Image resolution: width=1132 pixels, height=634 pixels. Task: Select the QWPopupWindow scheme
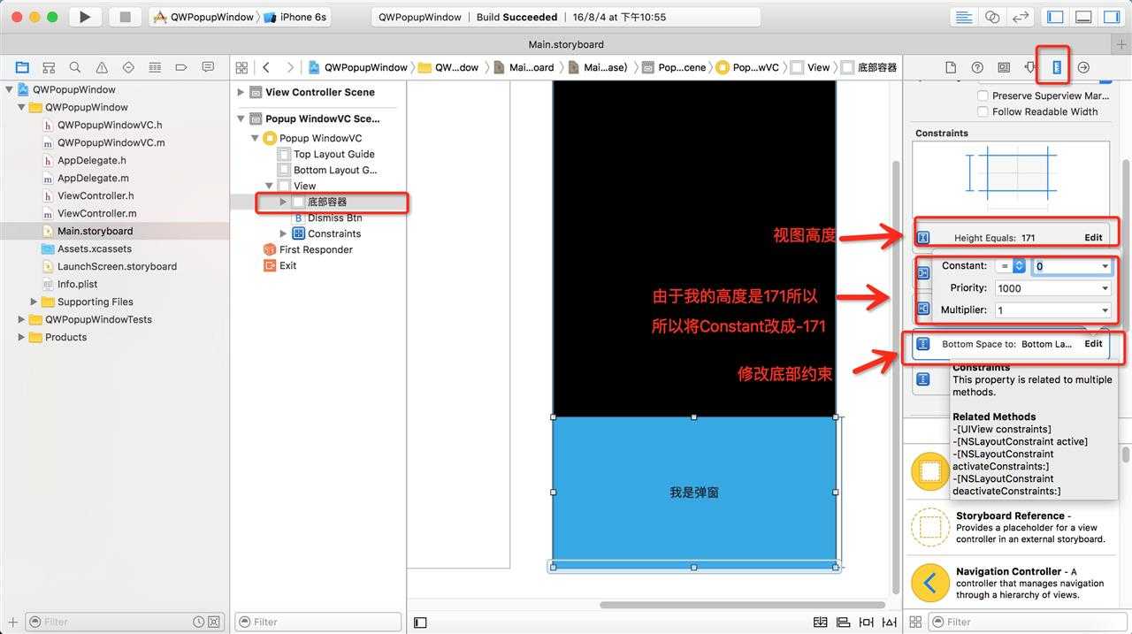[x=203, y=17]
